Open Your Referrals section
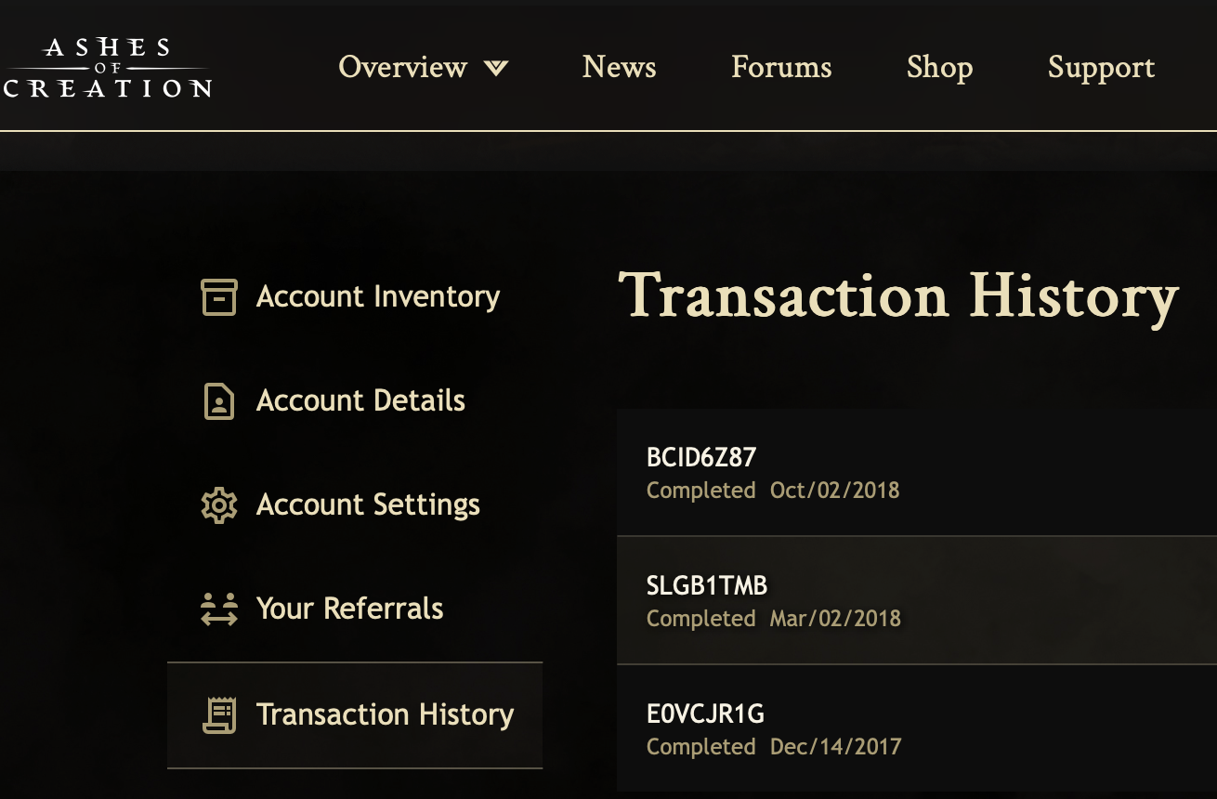The image size is (1217, 799). (349, 609)
